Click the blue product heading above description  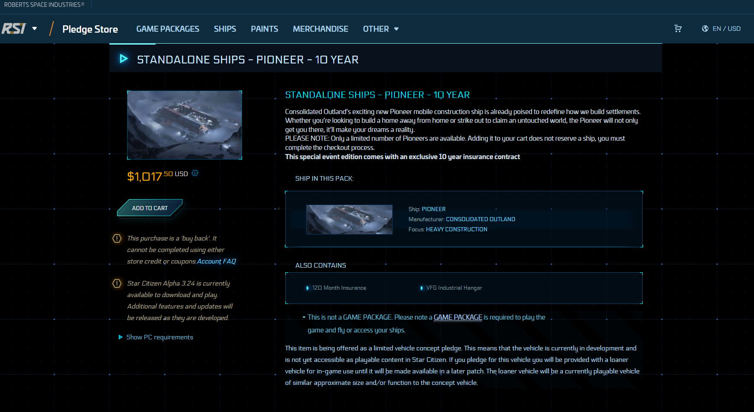click(x=377, y=95)
